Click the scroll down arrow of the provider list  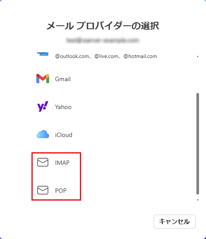click(x=198, y=200)
